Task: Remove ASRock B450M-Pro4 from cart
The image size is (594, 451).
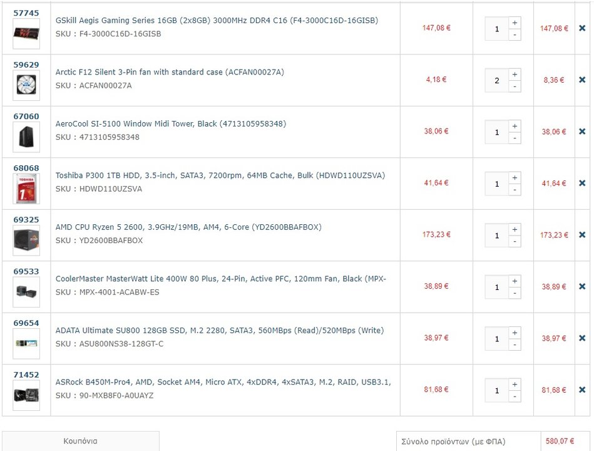Action: (582, 390)
